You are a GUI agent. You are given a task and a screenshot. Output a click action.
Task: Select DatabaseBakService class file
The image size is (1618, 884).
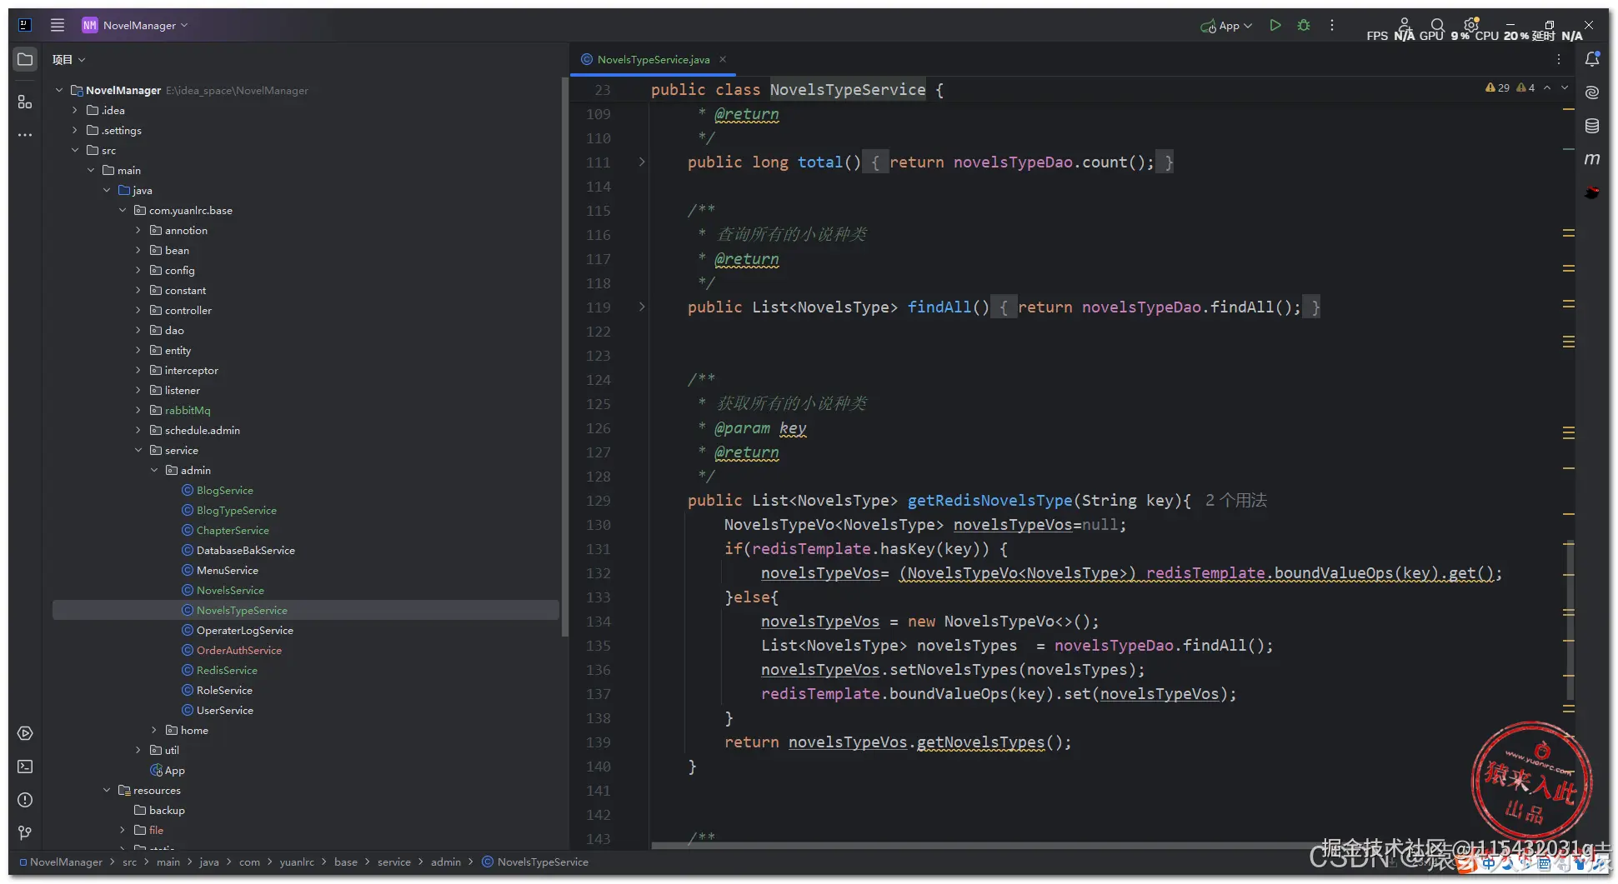coord(245,550)
